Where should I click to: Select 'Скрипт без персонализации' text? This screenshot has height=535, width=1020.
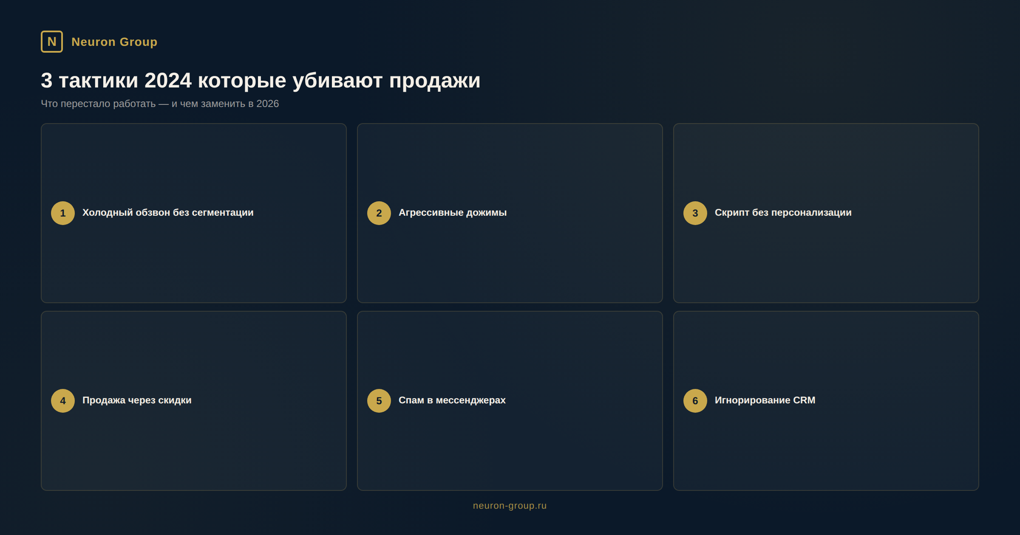783,213
